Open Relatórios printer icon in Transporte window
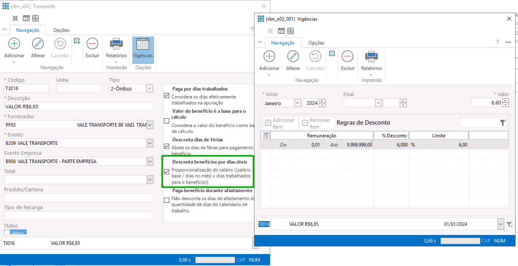 tap(116, 44)
